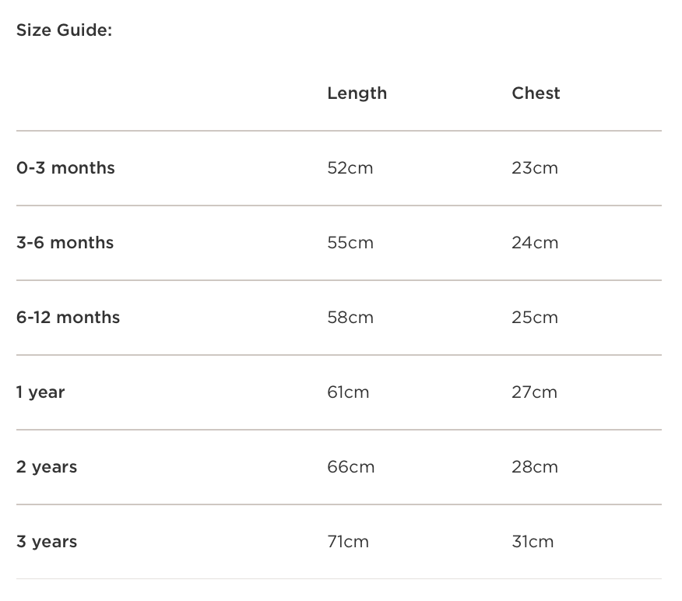Click the 55cm length value
682x601 pixels.
(350, 243)
